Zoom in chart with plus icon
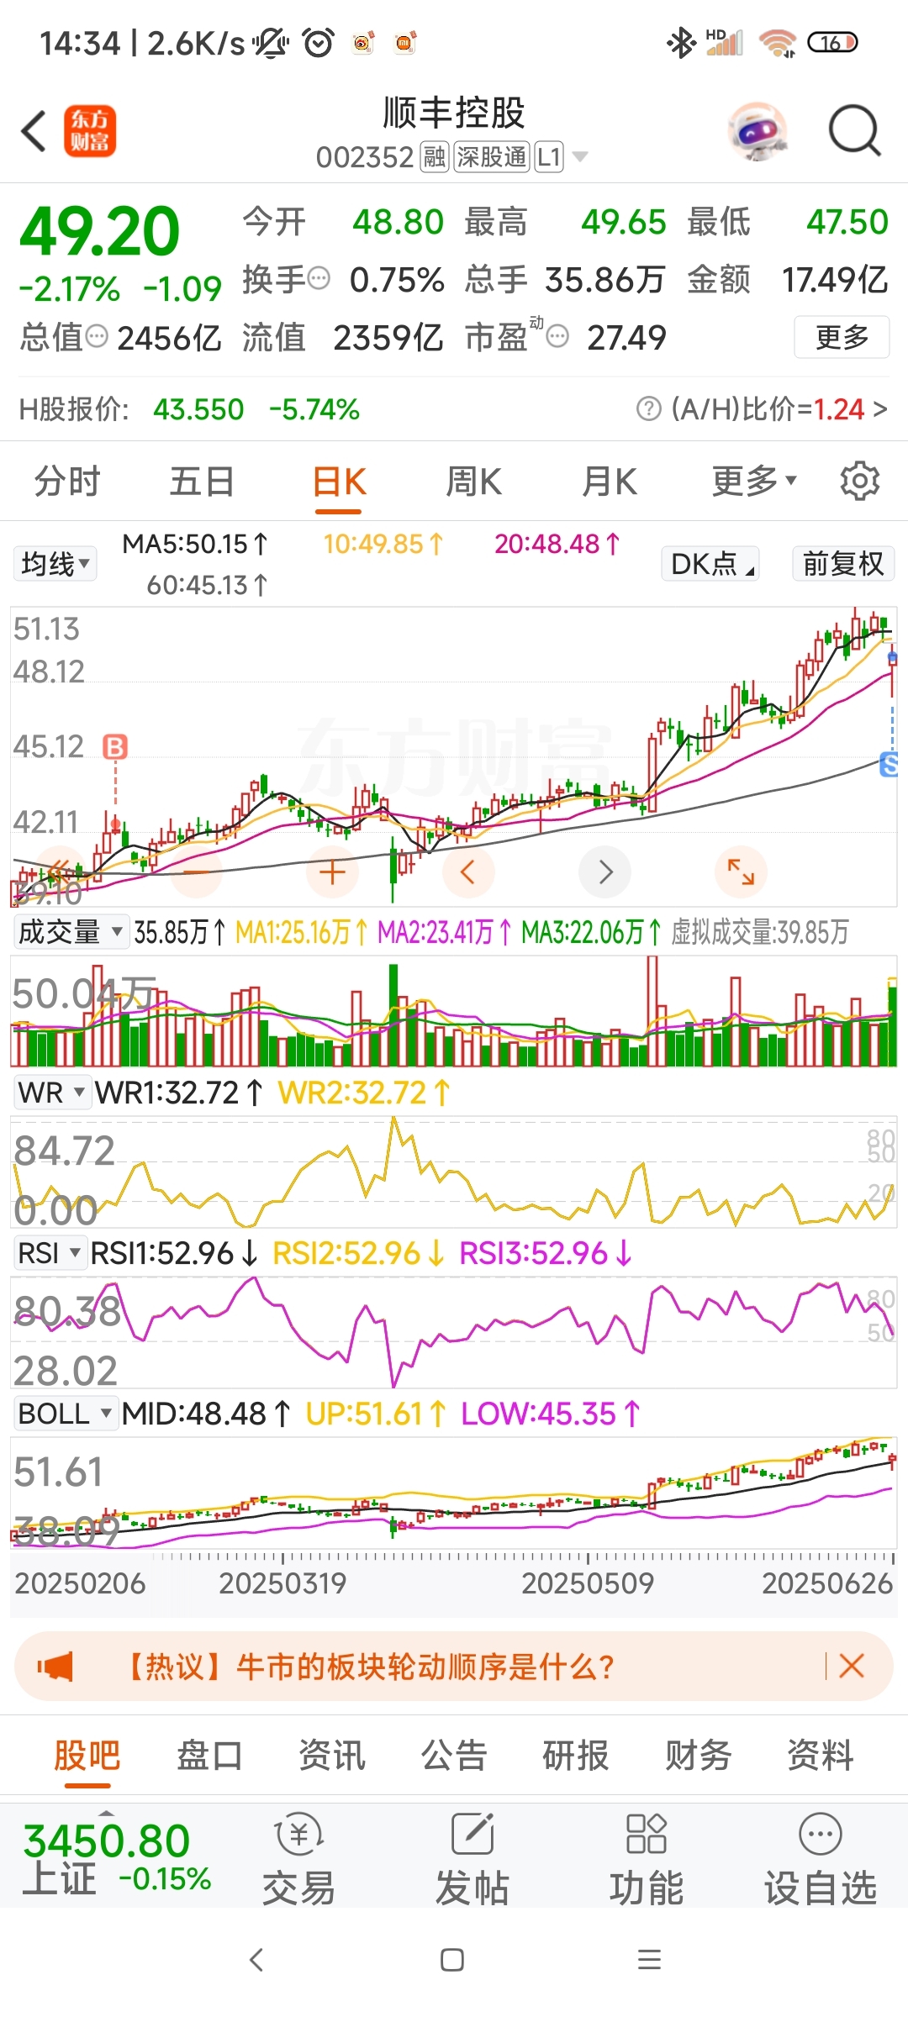This screenshot has height=2017, width=908. pos(332,872)
